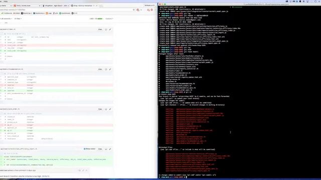321x180 pixels.
Task: Click the red removed line in work_order.rb
Action: tap(56, 125)
